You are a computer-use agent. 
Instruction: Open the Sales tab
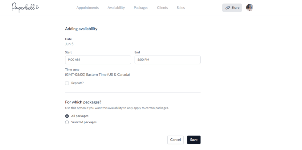point(181,8)
